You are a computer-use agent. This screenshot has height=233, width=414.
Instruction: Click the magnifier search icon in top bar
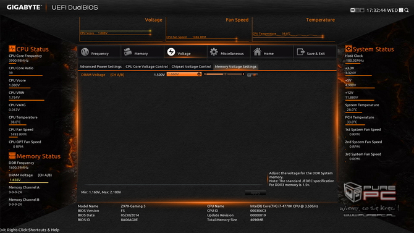407,10
